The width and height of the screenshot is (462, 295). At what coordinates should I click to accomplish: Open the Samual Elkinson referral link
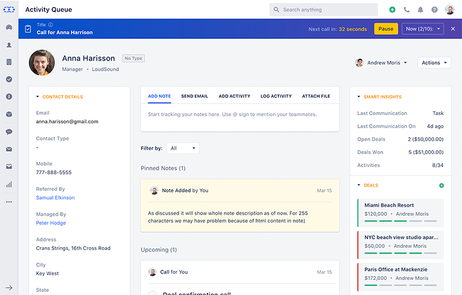55,198
